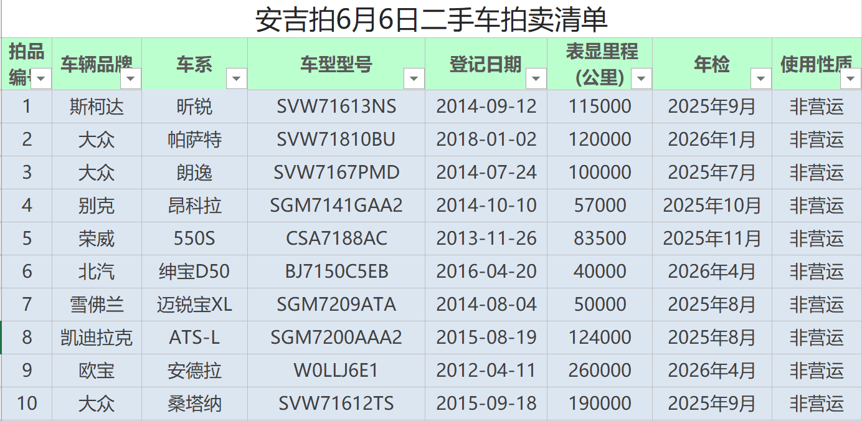Screen dimensions: 862x421
Task: Select cell 斯柯达
Action: coord(97,106)
